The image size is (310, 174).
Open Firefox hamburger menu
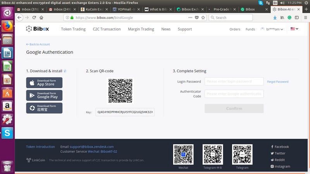(305, 17)
